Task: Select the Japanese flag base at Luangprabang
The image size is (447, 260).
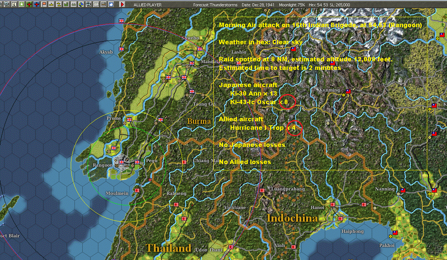Action: coord(262,190)
